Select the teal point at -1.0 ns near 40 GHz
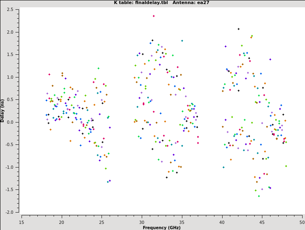305x230 pixels. coord(223,167)
